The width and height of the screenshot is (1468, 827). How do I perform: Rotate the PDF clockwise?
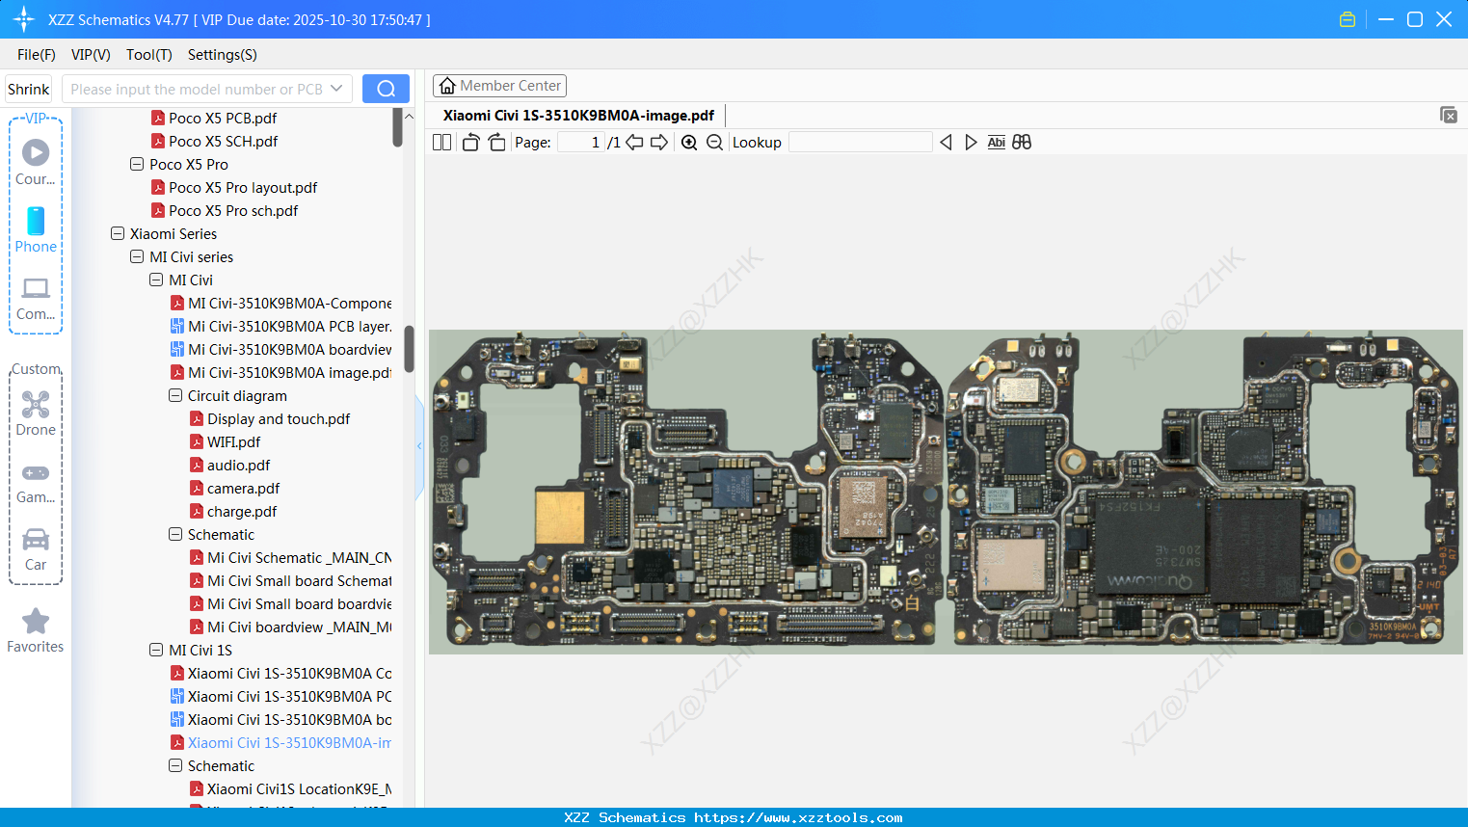pos(496,142)
